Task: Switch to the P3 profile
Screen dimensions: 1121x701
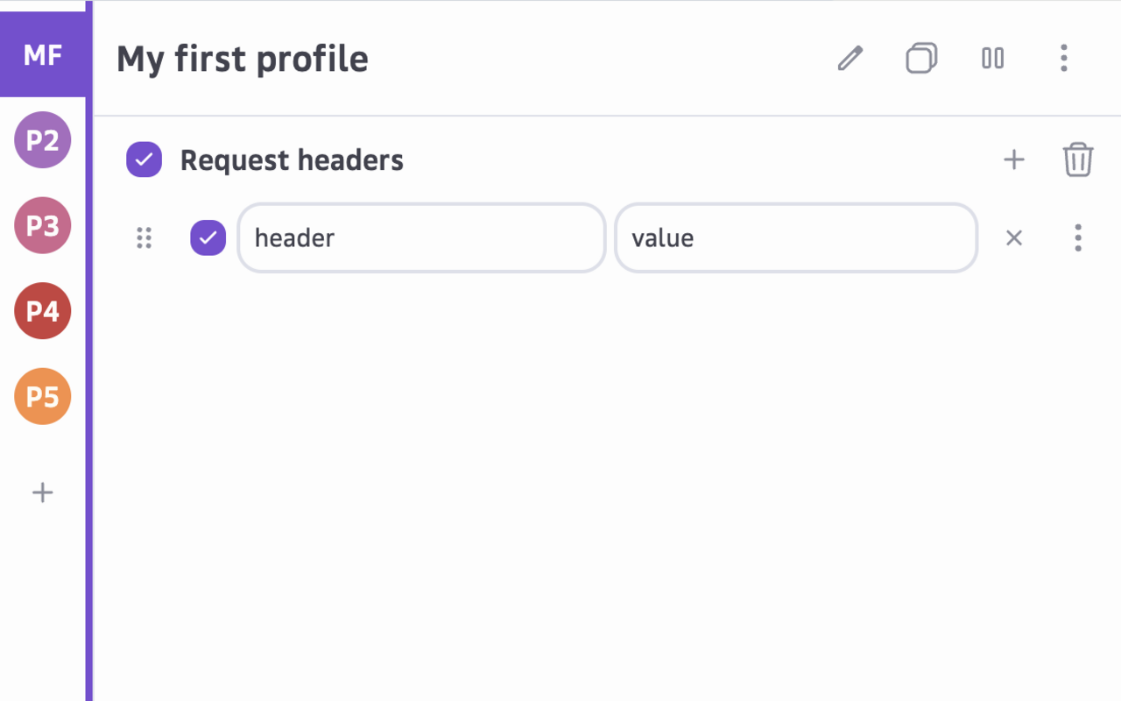Action: [42, 225]
